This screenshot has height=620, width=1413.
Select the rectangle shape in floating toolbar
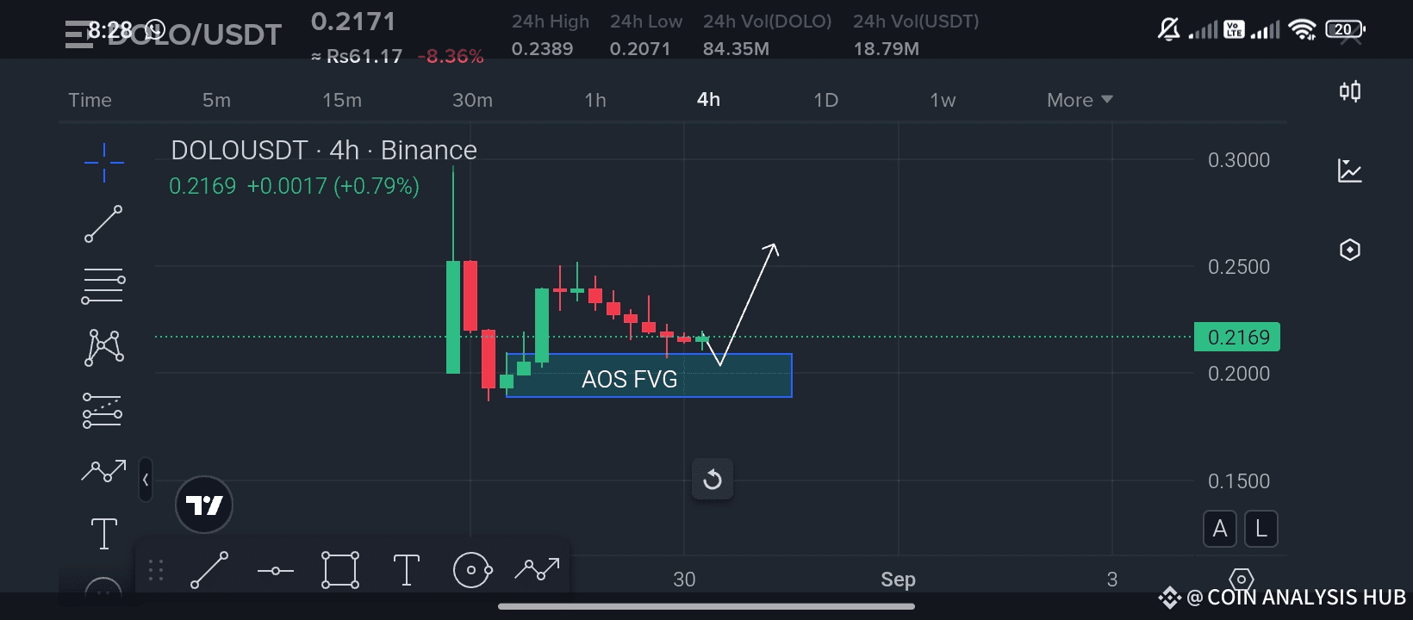pos(340,570)
